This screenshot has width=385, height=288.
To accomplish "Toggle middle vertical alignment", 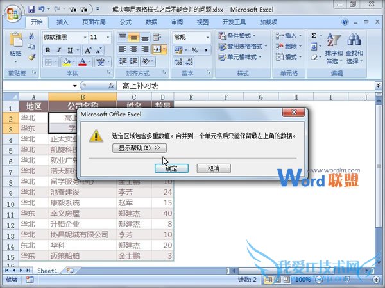I will (x=133, y=37).
